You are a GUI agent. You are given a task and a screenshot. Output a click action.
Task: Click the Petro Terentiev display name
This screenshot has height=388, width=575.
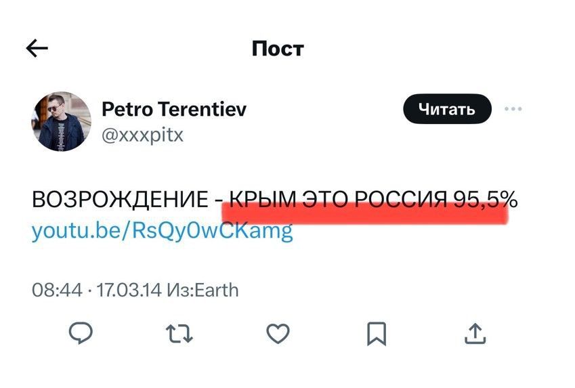pyautogui.click(x=174, y=109)
